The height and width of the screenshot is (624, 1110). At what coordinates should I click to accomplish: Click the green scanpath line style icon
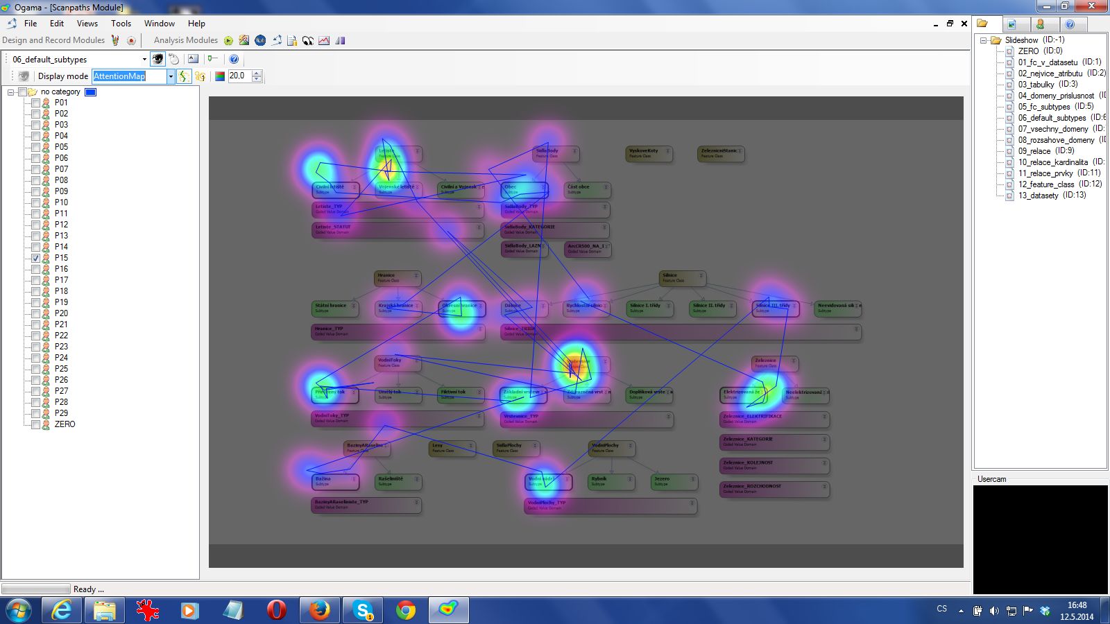[x=184, y=76]
